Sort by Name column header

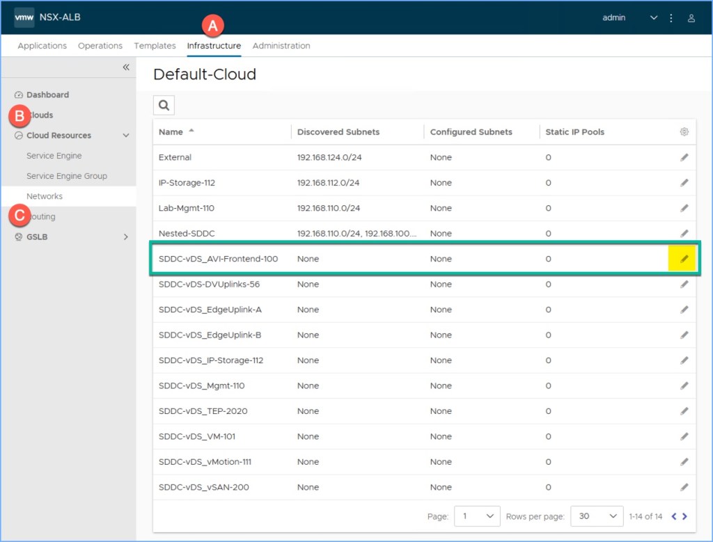click(171, 132)
